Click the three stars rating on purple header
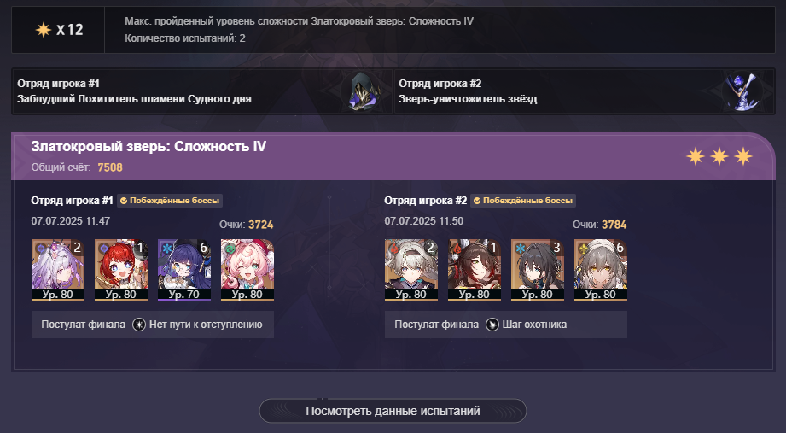786x433 pixels. pos(719,156)
